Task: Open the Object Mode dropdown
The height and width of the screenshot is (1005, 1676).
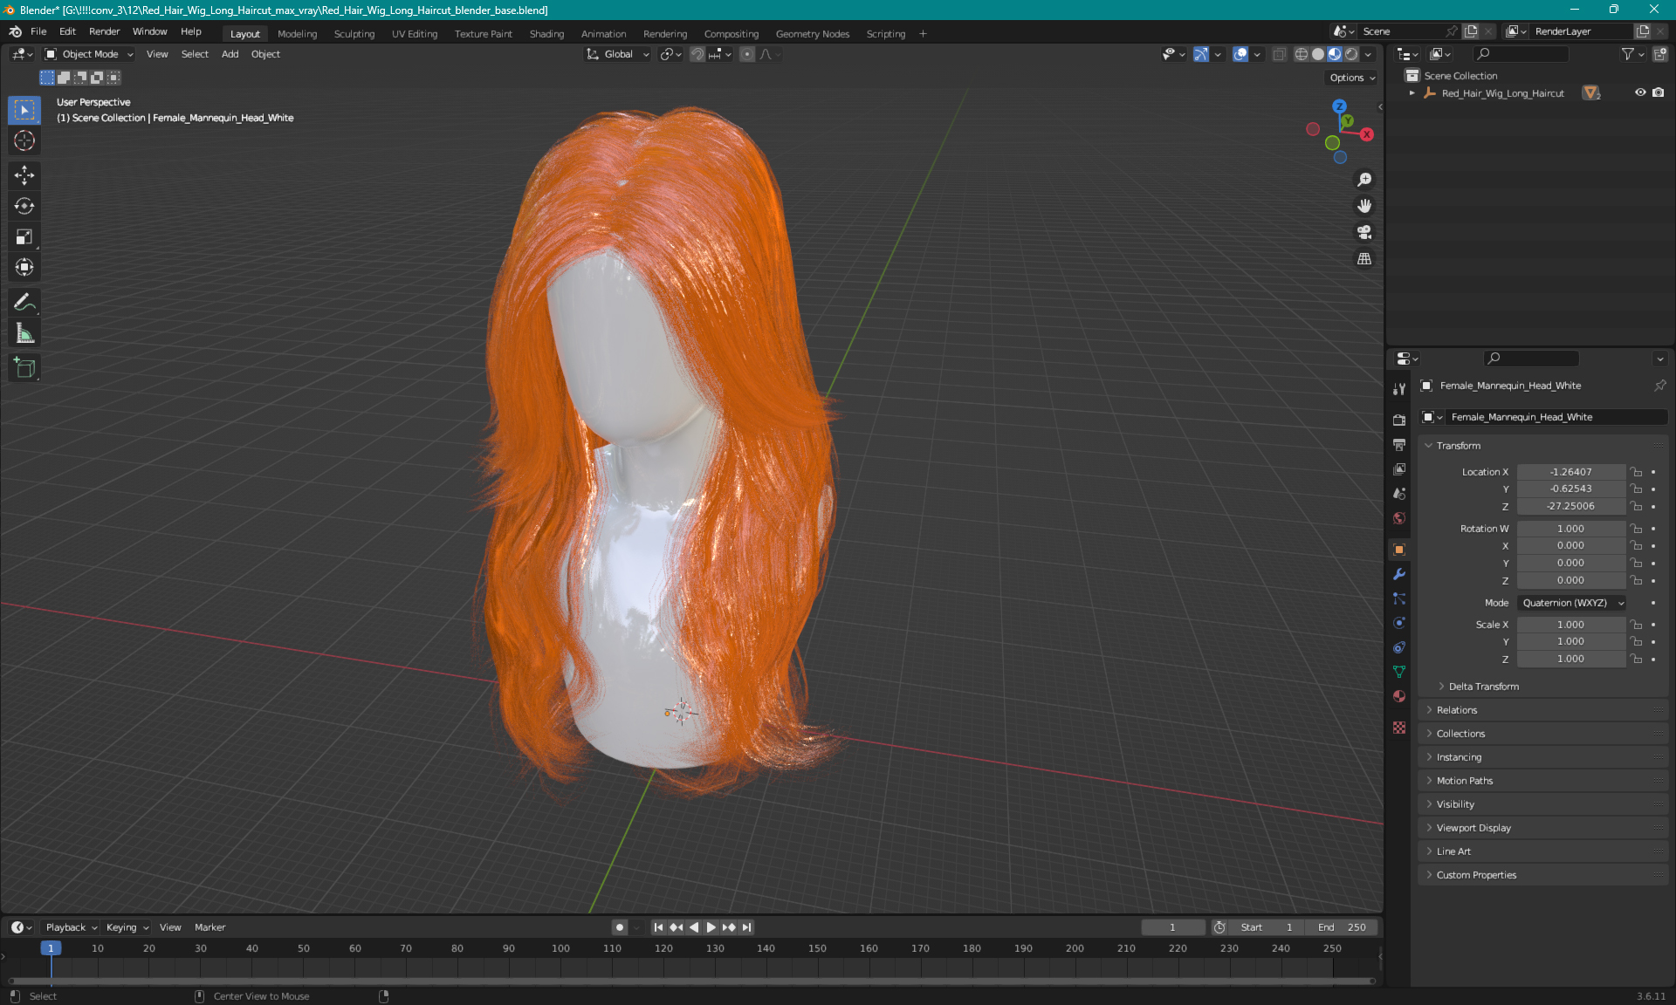Action: coord(90,54)
